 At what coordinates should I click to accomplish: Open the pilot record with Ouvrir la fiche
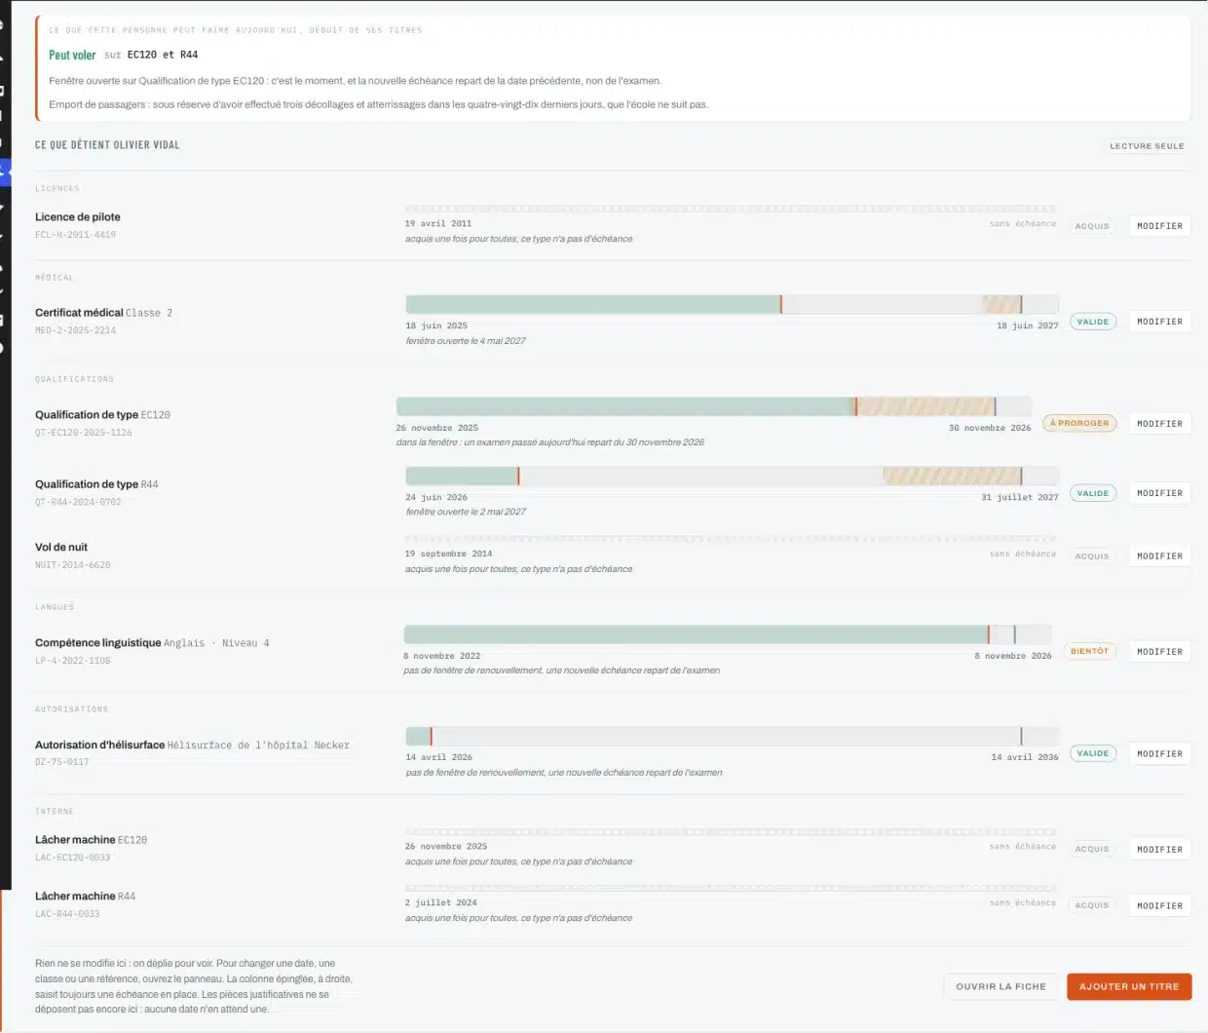pos(1000,986)
